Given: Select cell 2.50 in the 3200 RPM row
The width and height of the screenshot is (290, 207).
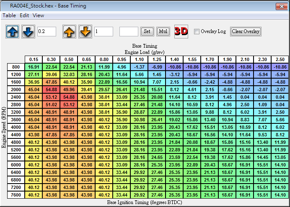Looking at the screenshot, I should (280, 112).
